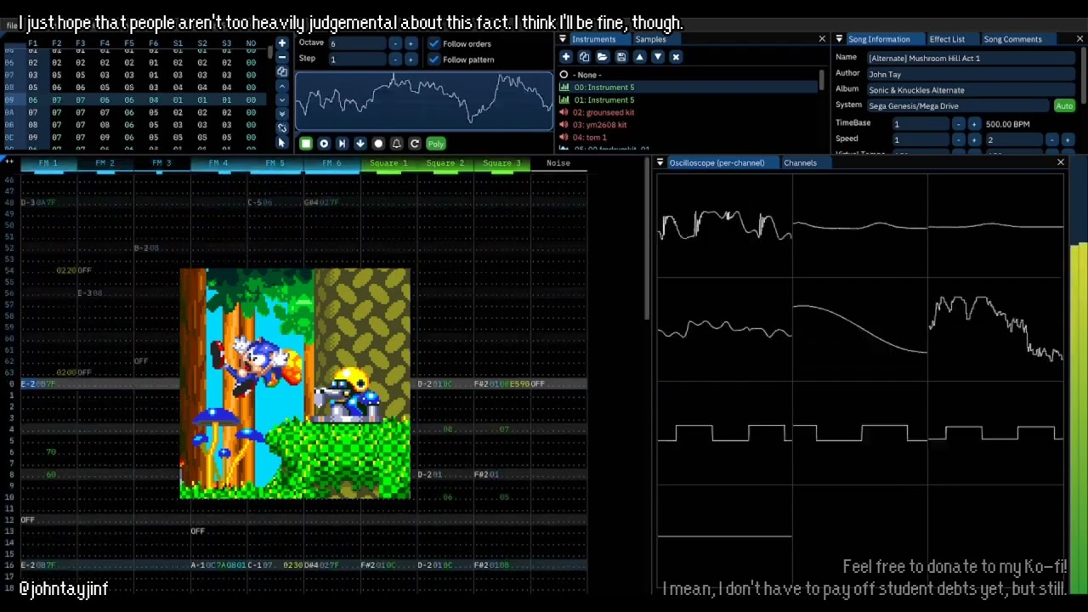Select instrument 01: Instrument 5

pyautogui.click(x=688, y=100)
